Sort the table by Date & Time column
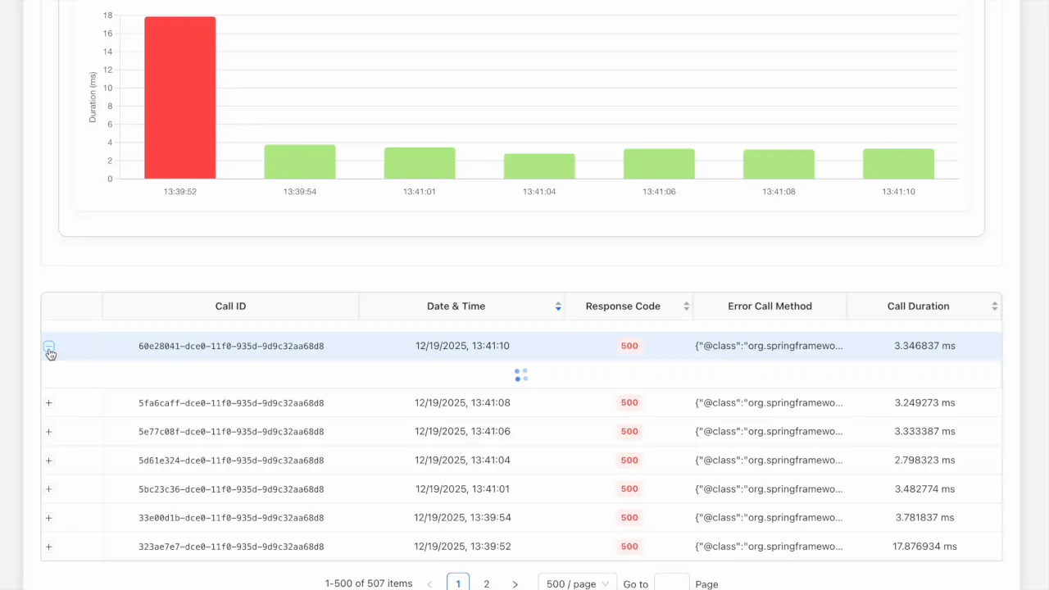The height and width of the screenshot is (590, 1049). 557,306
